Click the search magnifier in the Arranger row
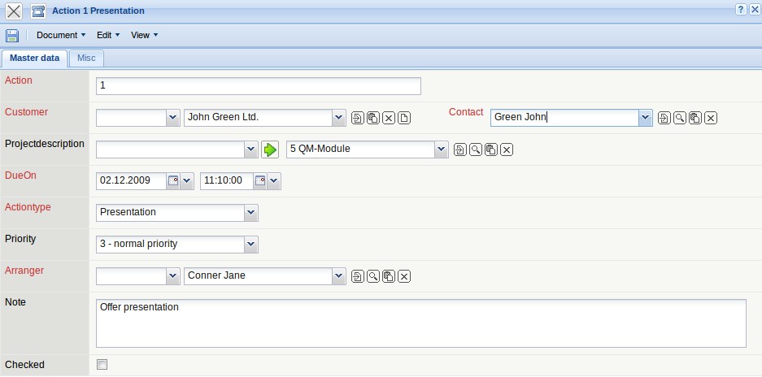 372,276
